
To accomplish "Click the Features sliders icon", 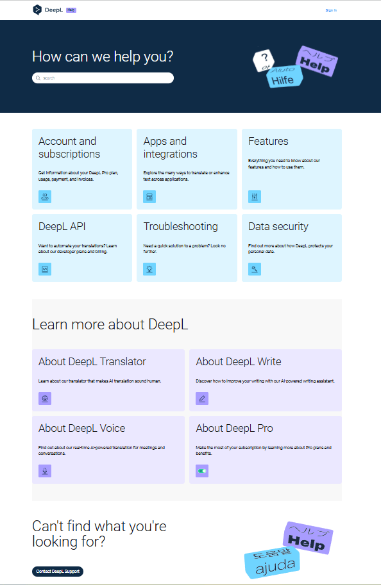I will pyautogui.click(x=255, y=197).
